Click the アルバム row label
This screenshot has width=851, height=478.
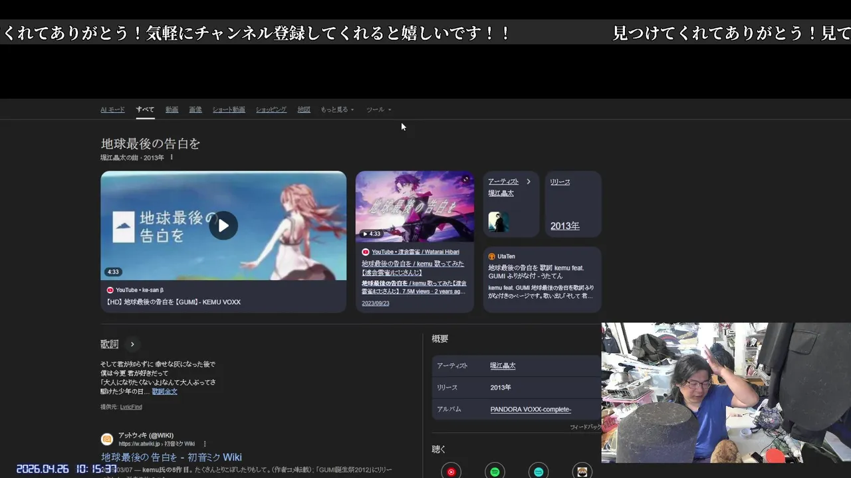449,410
